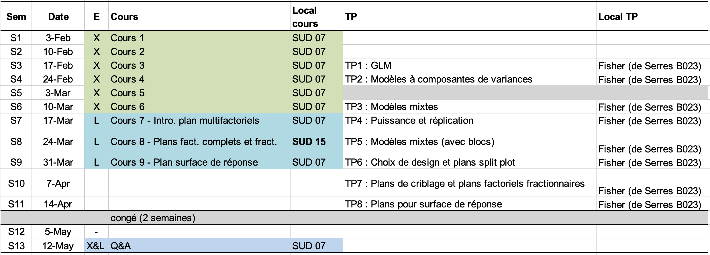This screenshot has width=710, height=255.
Task: Click the Sem column header
Action: pyautogui.click(x=16, y=17)
